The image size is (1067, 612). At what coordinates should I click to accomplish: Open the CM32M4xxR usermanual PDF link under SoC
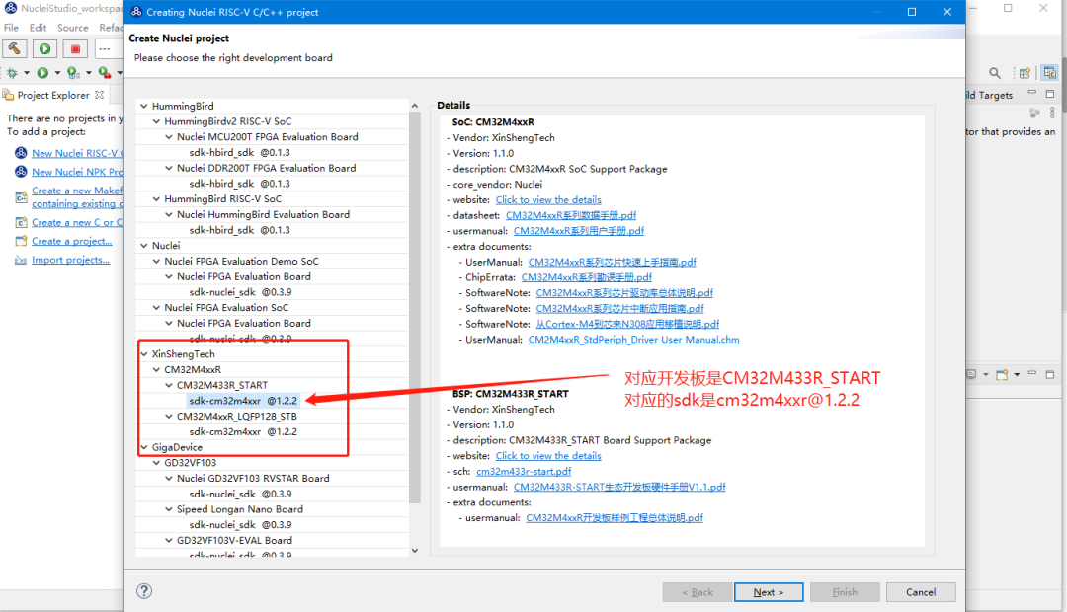(578, 231)
